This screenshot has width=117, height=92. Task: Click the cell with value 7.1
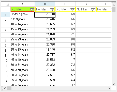click(65, 35)
